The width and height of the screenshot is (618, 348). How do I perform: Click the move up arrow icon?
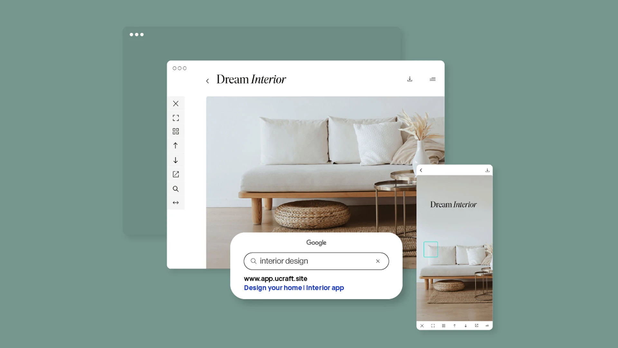176,146
